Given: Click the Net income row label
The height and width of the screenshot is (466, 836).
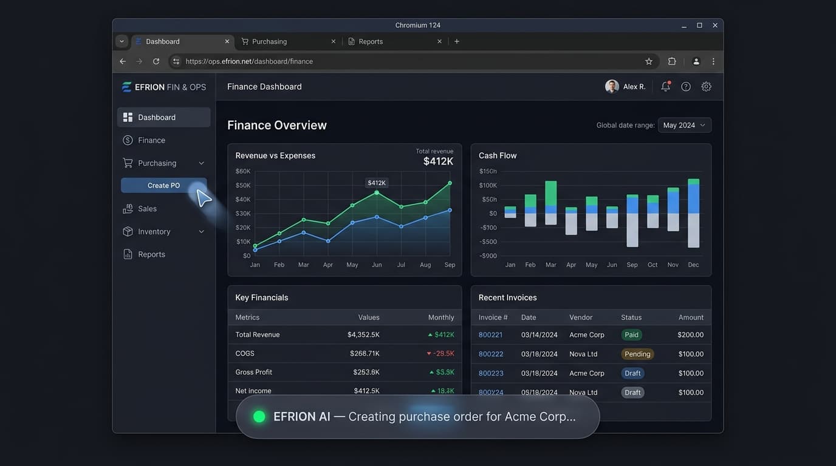Looking at the screenshot, I should coord(253,391).
